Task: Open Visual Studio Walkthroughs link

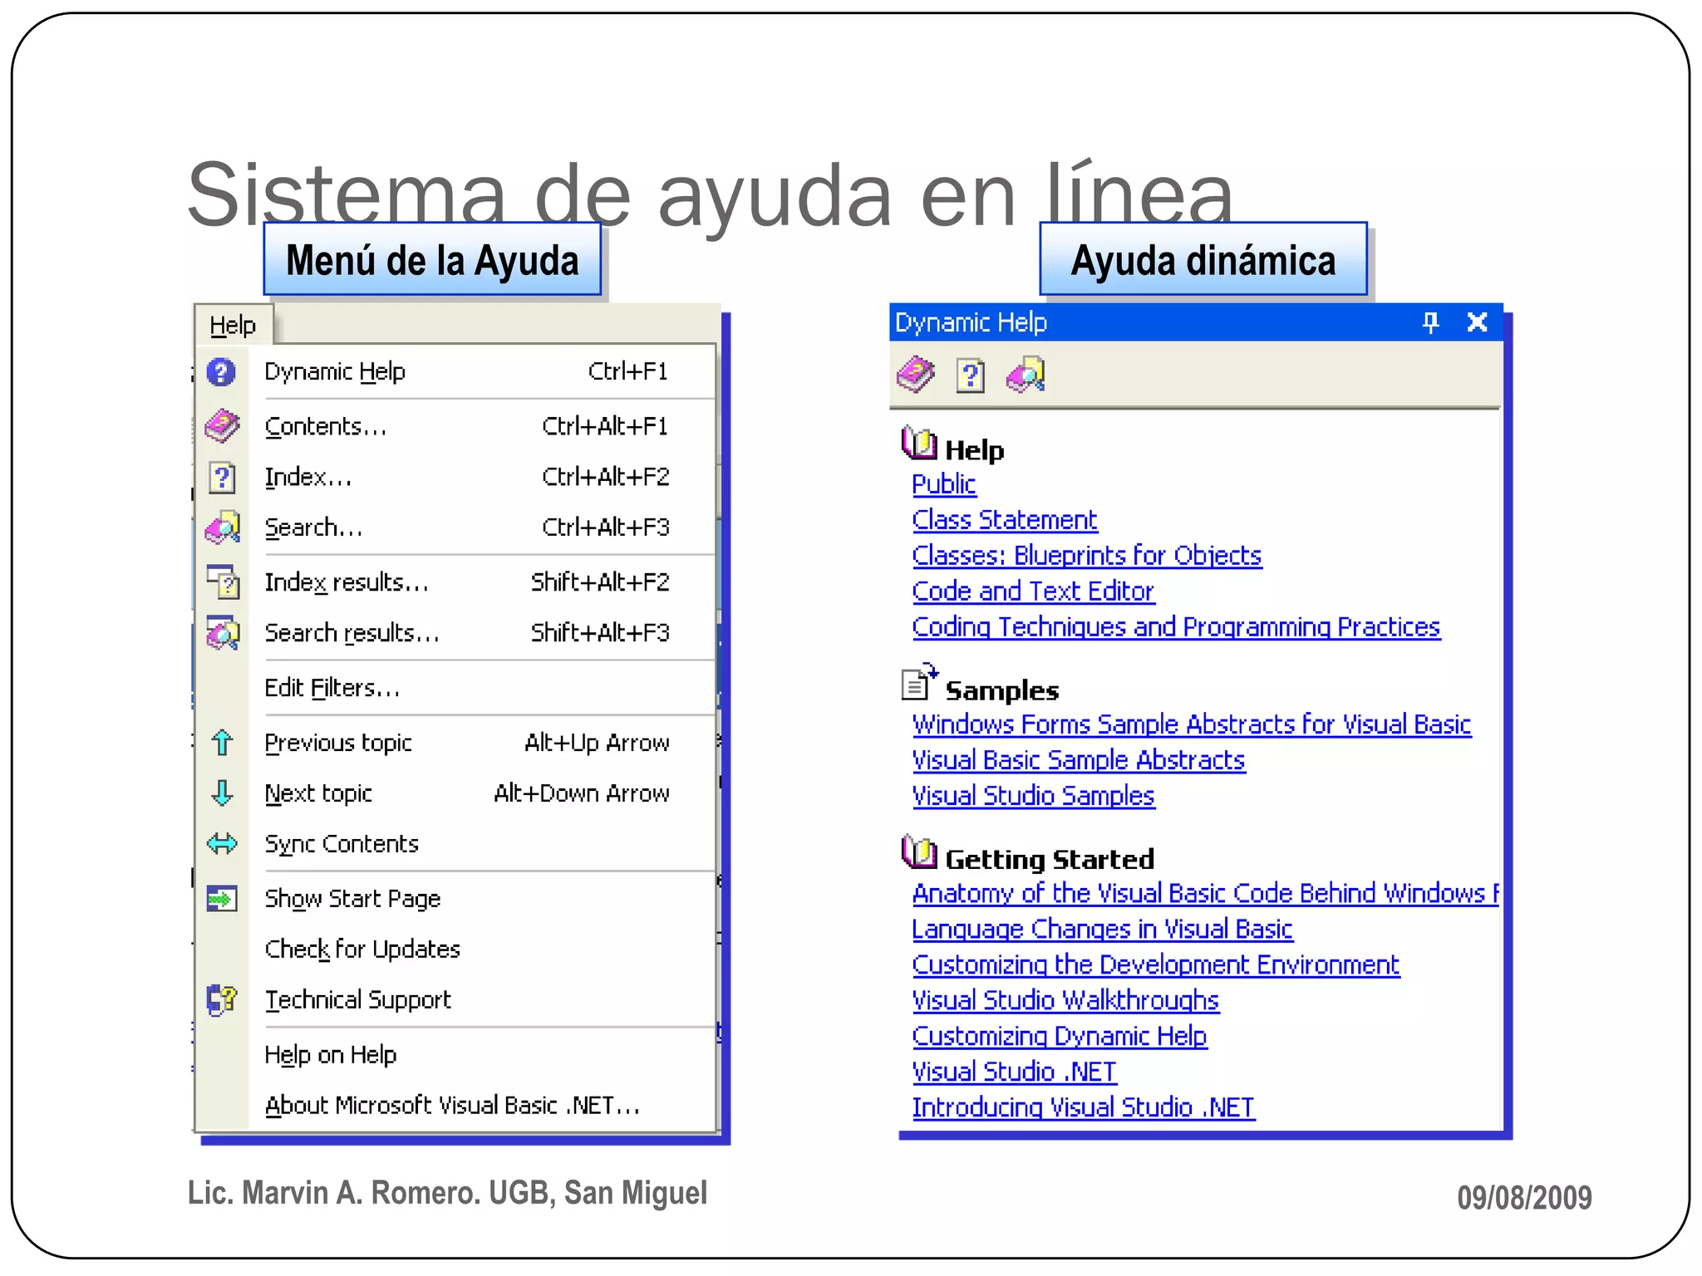Action: (x=1065, y=1000)
